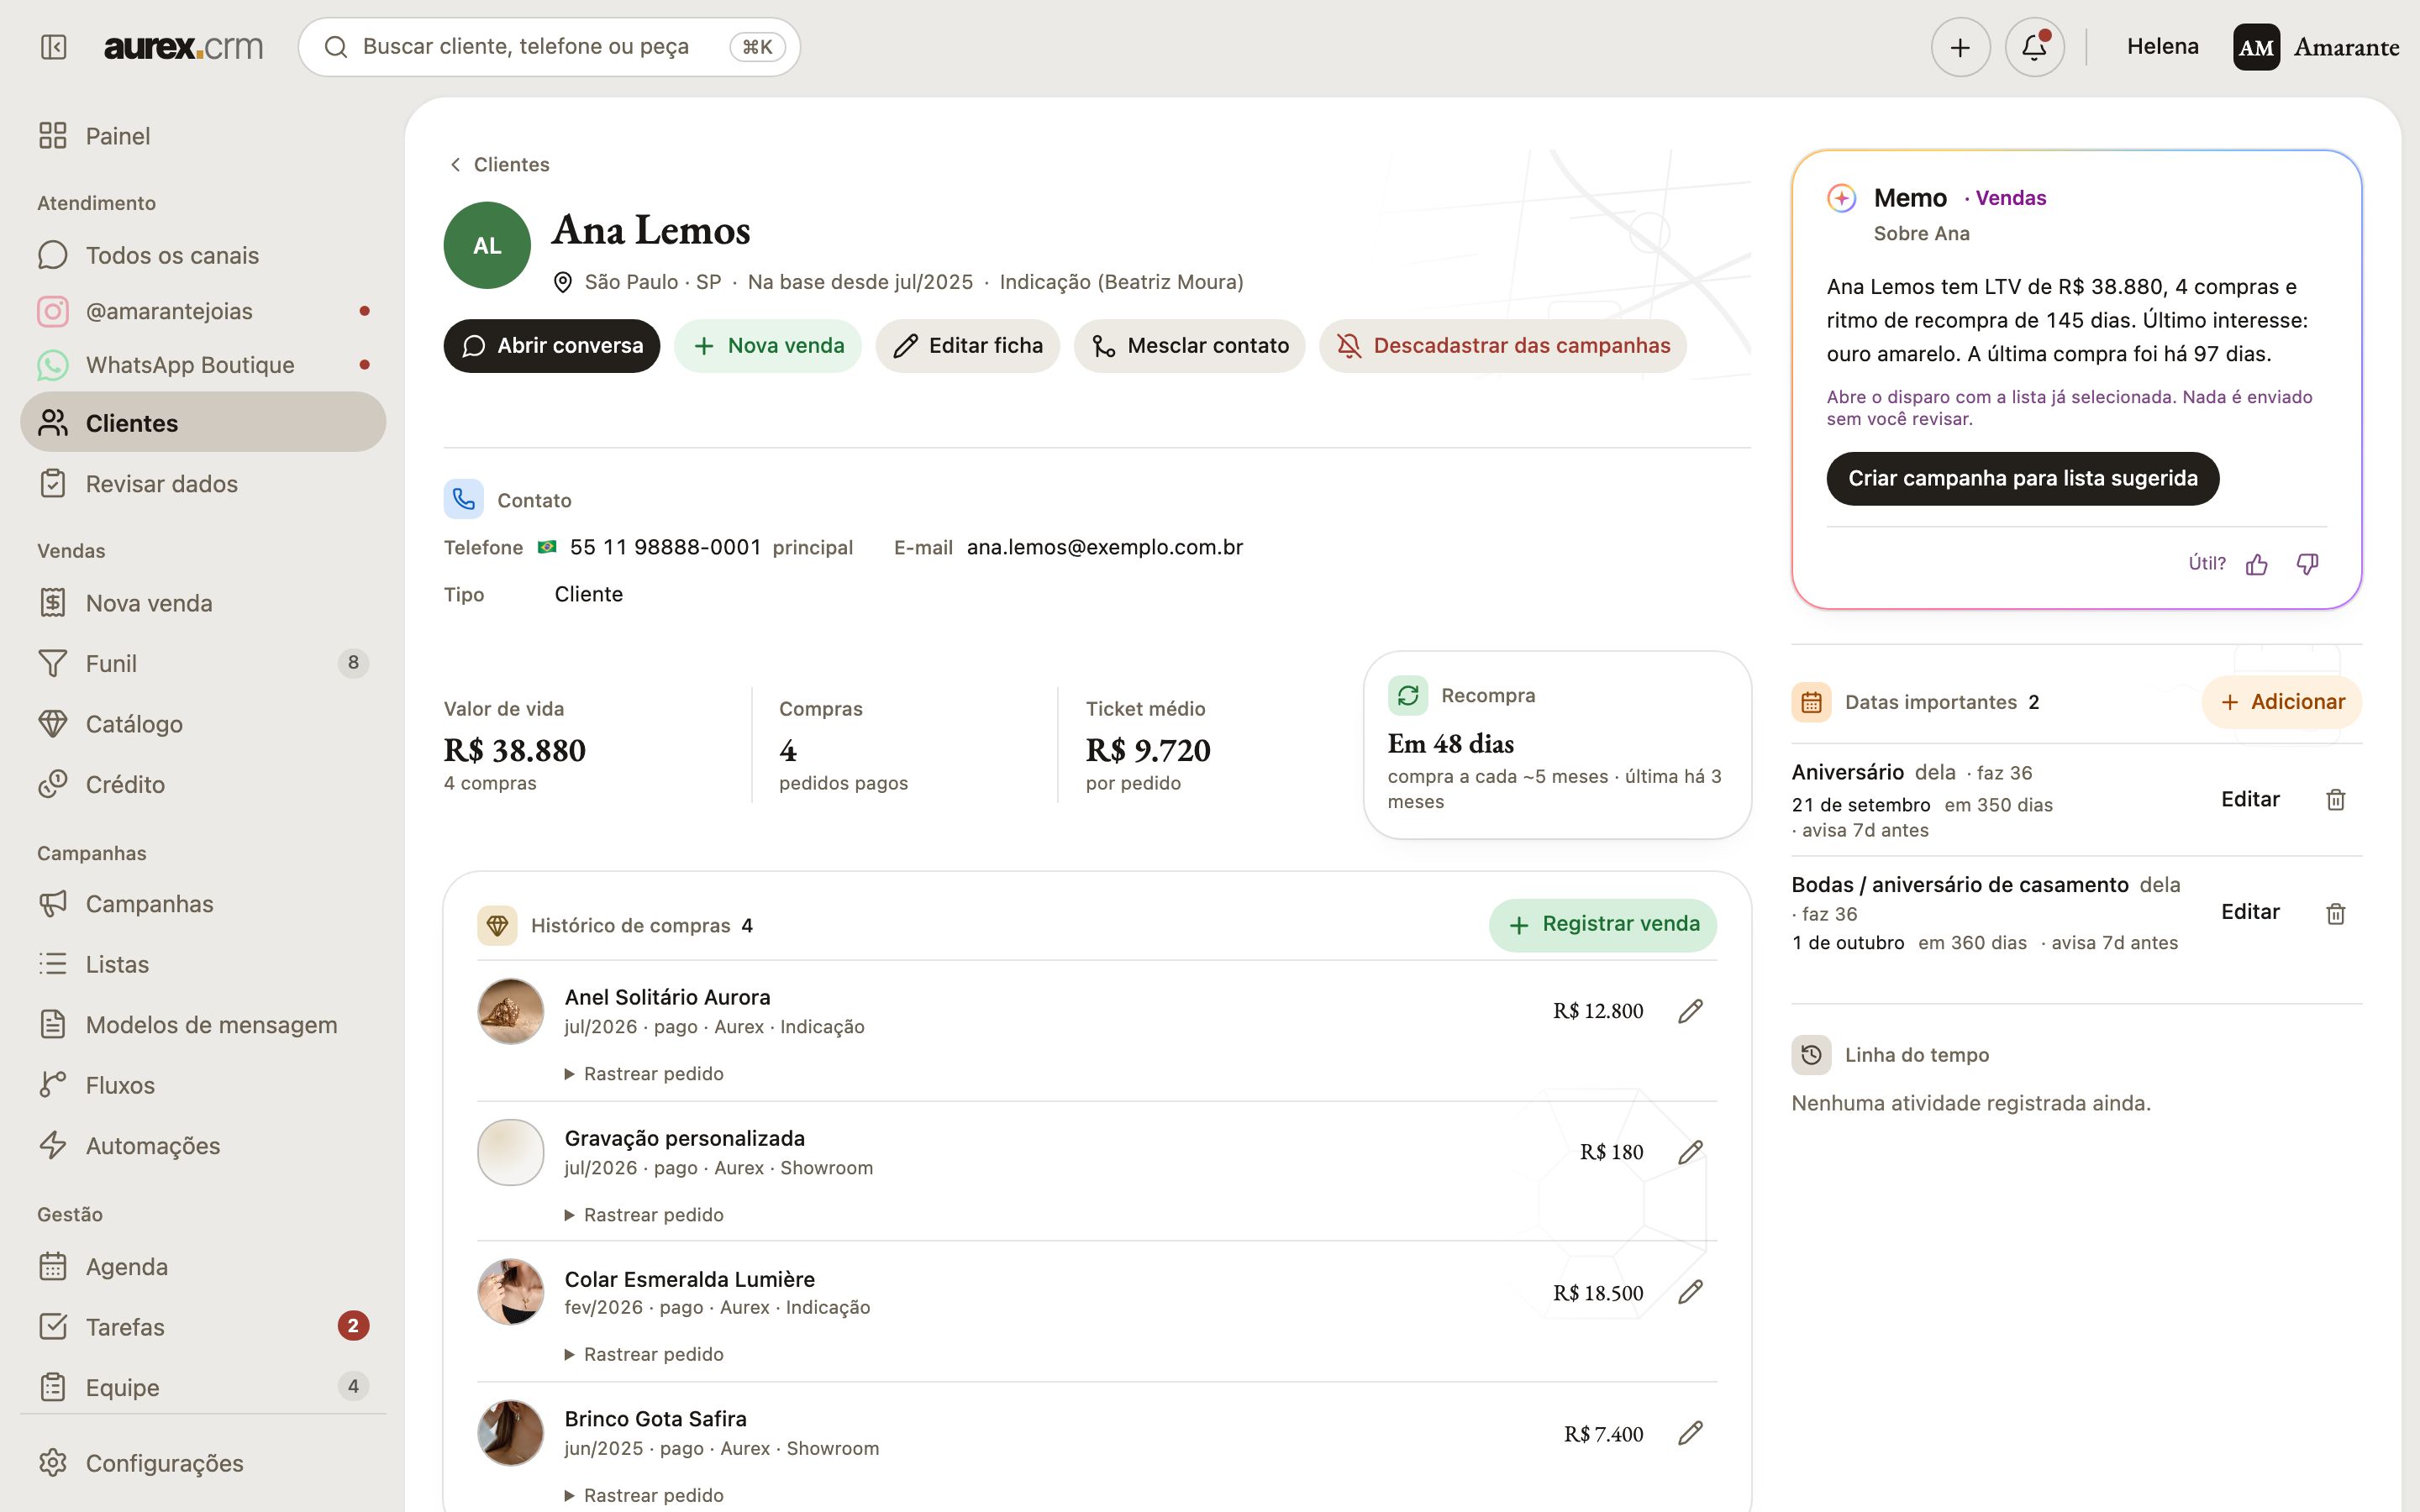Open the Funil sidebar item
The height and width of the screenshot is (1512, 2420).
pyautogui.click(x=203, y=663)
